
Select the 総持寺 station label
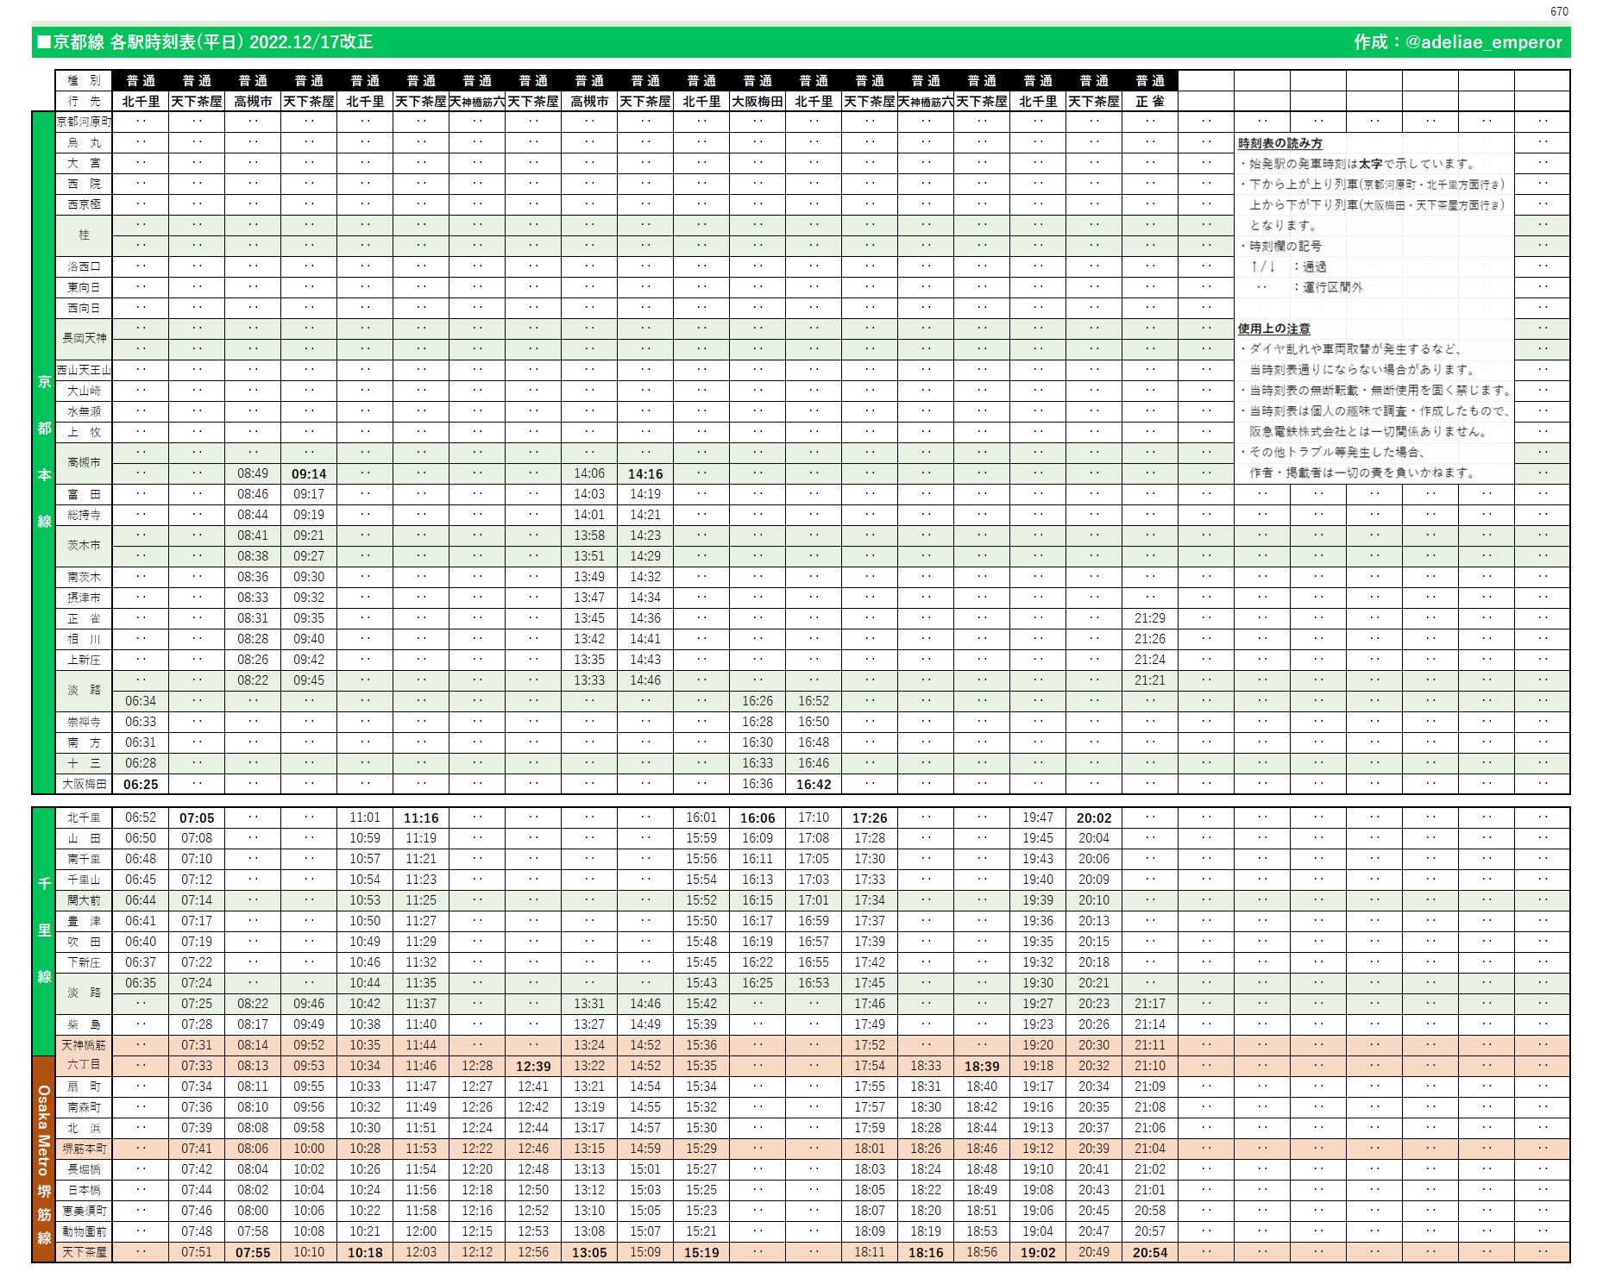click(84, 515)
